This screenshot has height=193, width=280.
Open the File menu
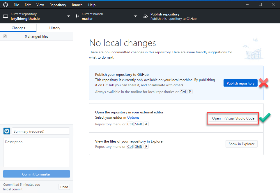pyautogui.click(x=16, y=5)
